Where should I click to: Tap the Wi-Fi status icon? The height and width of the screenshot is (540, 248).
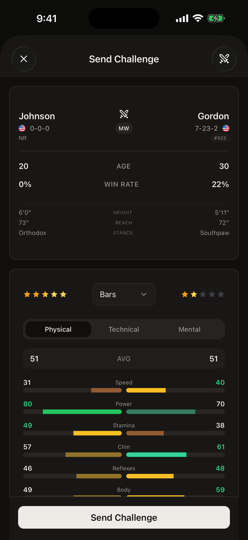click(x=198, y=18)
